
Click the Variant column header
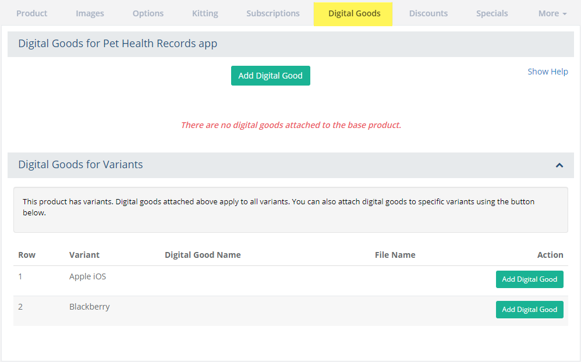pyautogui.click(x=84, y=255)
